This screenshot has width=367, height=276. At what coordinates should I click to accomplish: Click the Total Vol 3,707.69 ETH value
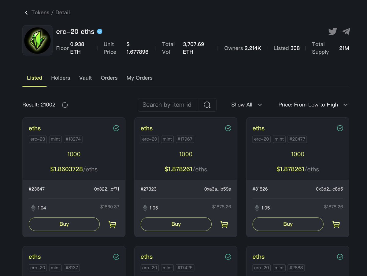tap(194, 48)
